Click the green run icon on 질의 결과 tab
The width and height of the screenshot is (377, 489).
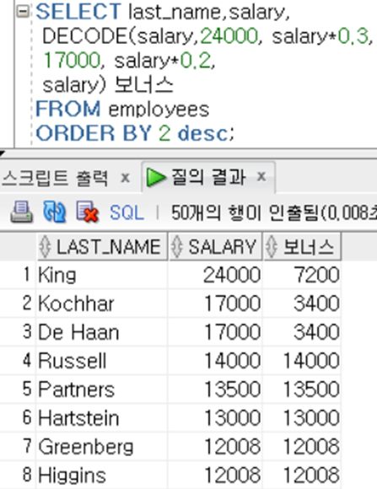click(156, 177)
